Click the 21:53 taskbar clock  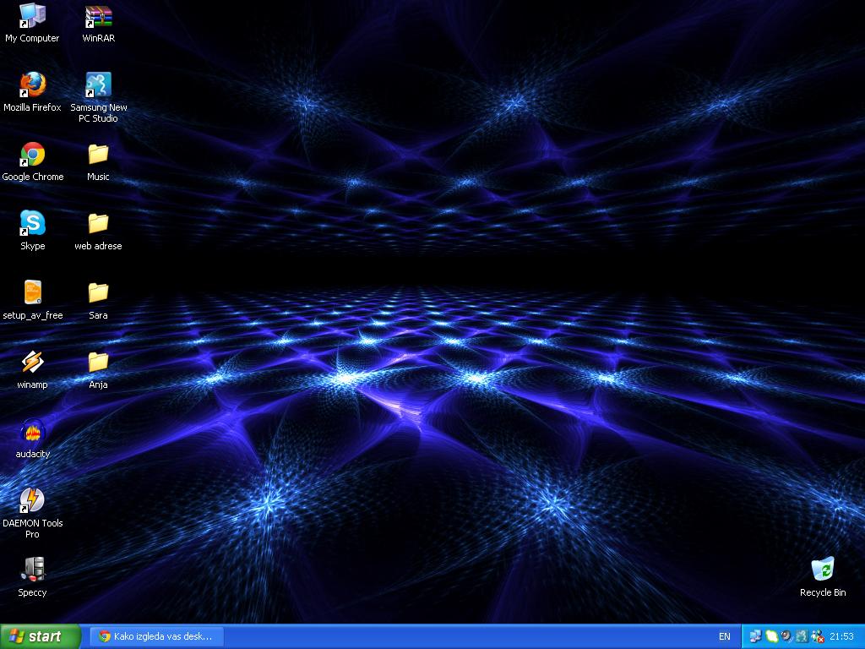click(x=842, y=637)
